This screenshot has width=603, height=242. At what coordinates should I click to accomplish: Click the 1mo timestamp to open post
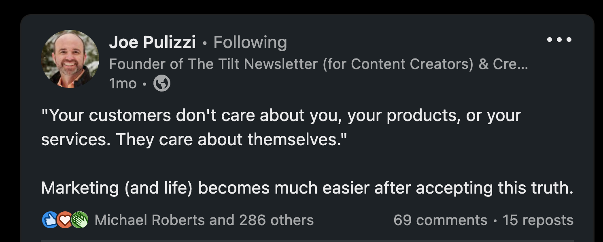[x=123, y=83]
